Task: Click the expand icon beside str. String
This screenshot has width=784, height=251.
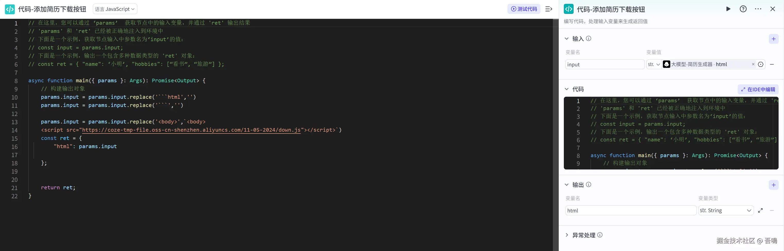Action: pos(761,211)
